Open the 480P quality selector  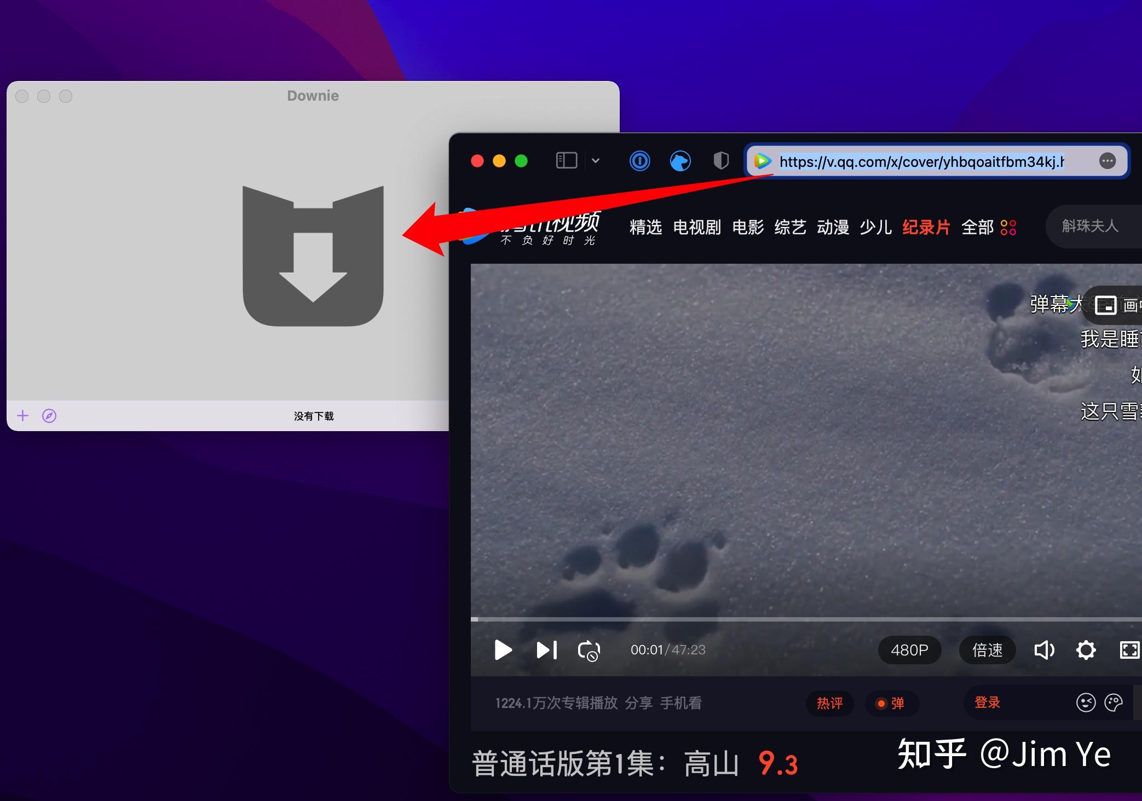[909, 650]
